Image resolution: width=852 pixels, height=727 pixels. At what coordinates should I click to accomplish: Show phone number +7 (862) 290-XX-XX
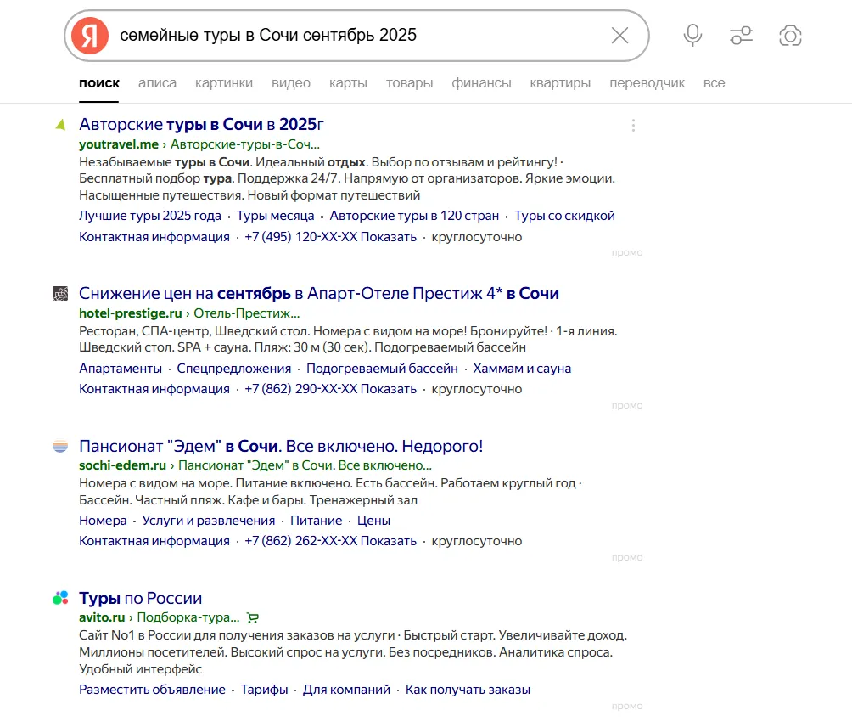(x=330, y=389)
